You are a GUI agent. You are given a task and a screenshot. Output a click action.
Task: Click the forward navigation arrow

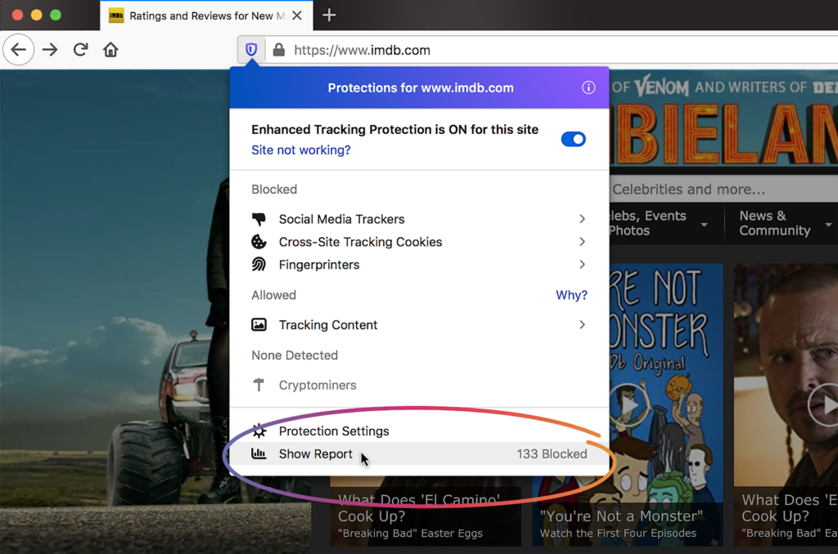click(x=50, y=50)
